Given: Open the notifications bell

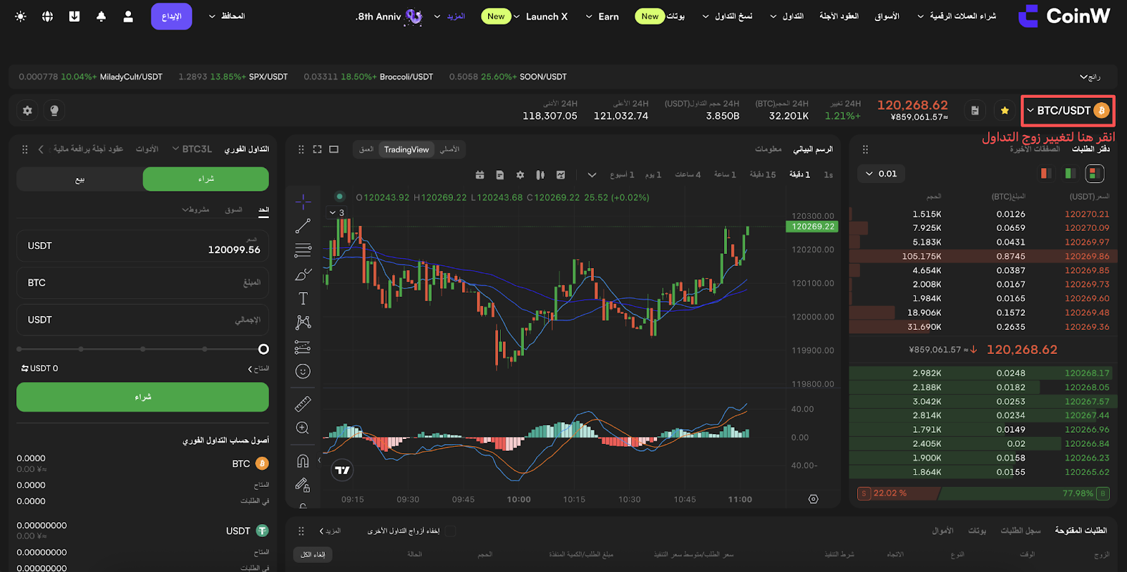Looking at the screenshot, I should coord(101,16).
